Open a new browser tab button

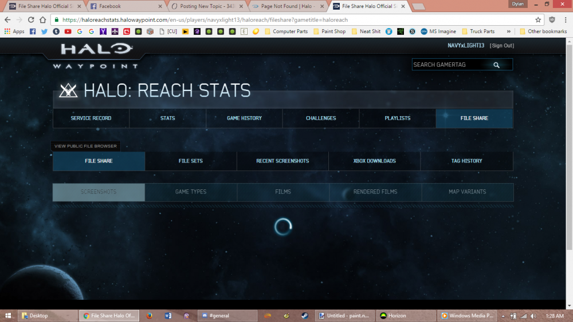pos(418,6)
